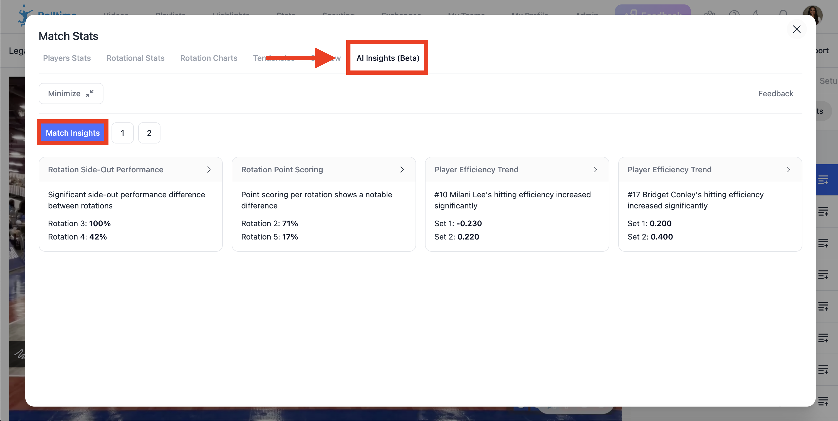838x421 pixels.
Task: Expand Milani Lee efficiency trend chevron
Action: pos(595,170)
